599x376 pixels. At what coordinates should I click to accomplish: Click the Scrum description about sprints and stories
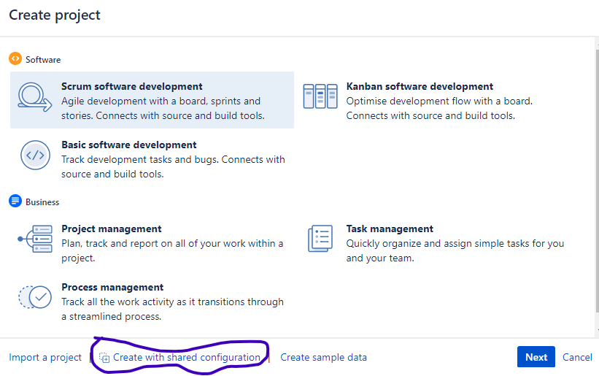pyautogui.click(x=163, y=108)
